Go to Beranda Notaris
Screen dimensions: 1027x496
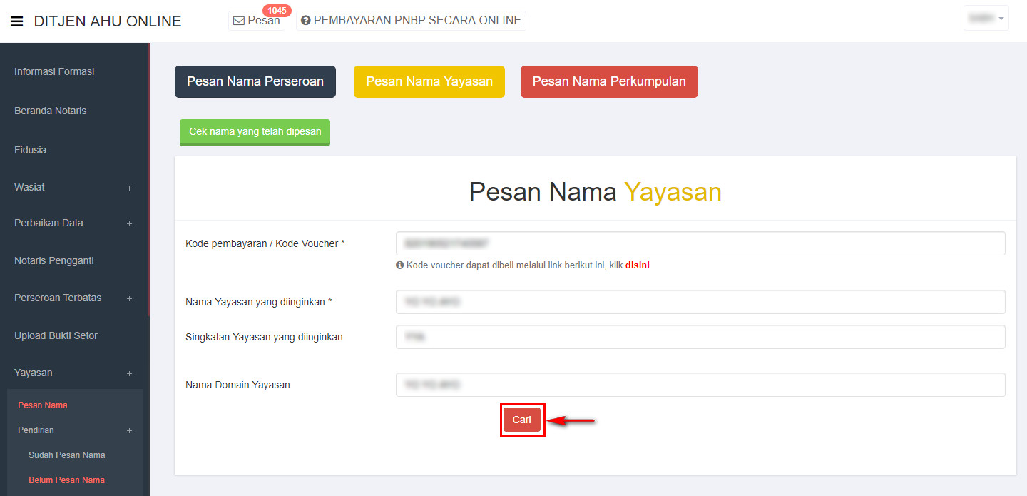coord(50,111)
